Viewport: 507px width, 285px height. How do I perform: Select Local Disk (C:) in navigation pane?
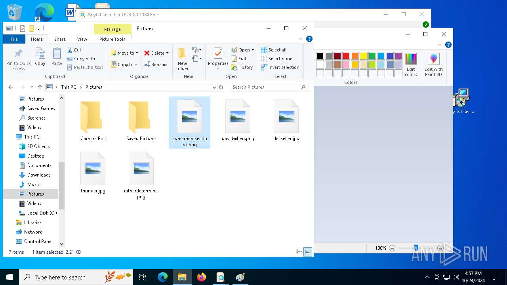(x=42, y=213)
